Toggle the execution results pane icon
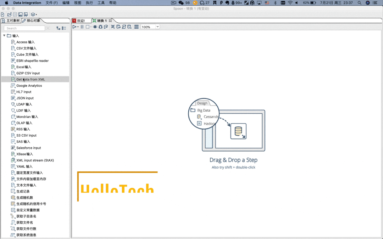Viewport: 383px width, 239px height. coord(137,27)
